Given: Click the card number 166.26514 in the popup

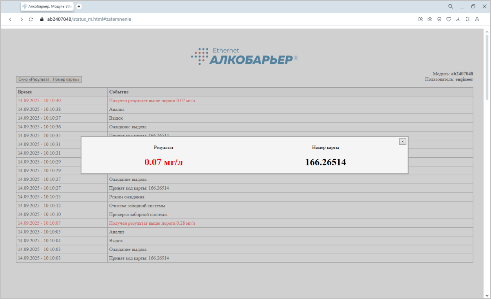Looking at the screenshot, I should point(325,162).
